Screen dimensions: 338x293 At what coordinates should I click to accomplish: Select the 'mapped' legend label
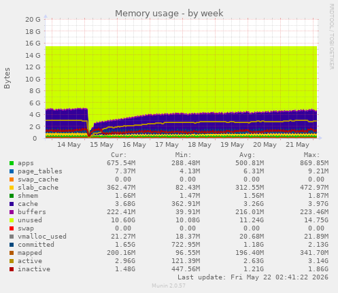30,253
